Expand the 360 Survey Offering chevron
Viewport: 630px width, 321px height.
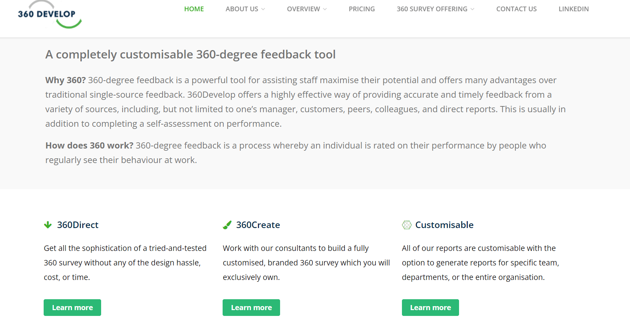pos(472,9)
